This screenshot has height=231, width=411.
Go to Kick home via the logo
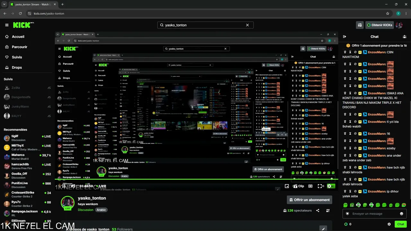(x=23, y=25)
